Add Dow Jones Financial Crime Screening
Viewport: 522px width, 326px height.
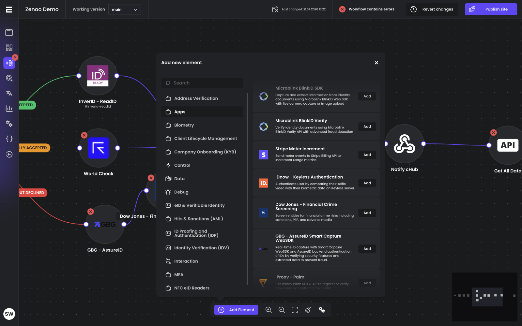coord(367,213)
